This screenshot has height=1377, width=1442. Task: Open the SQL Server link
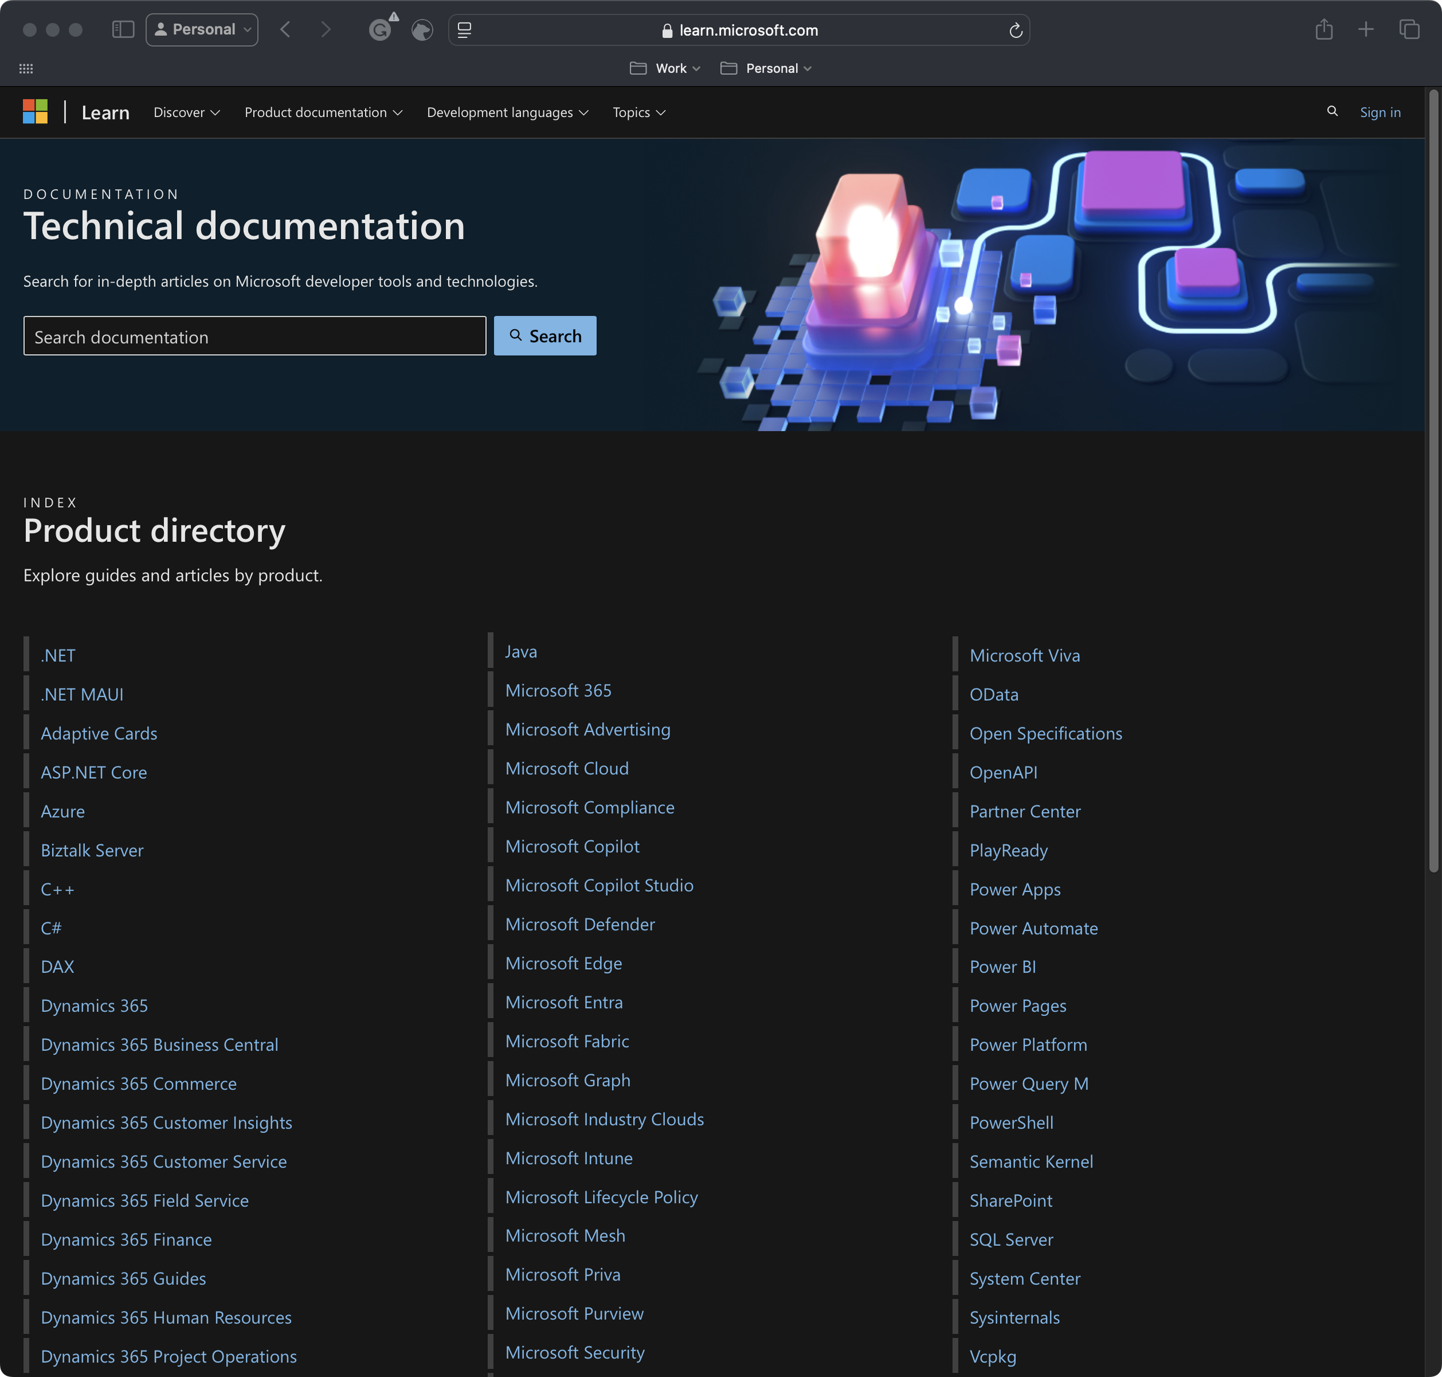pos(1011,1239)
